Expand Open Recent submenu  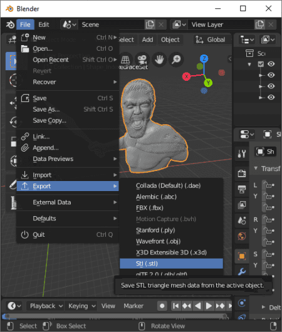point(68,60)
